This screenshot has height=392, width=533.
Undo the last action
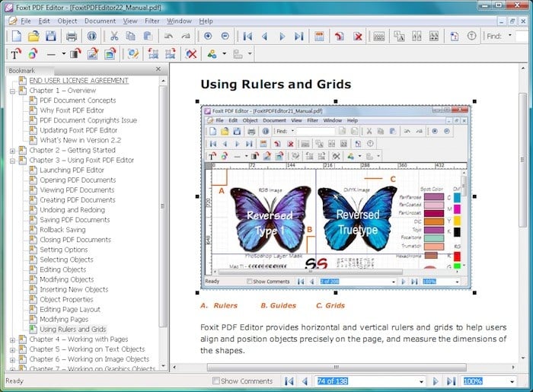[168, 36]
